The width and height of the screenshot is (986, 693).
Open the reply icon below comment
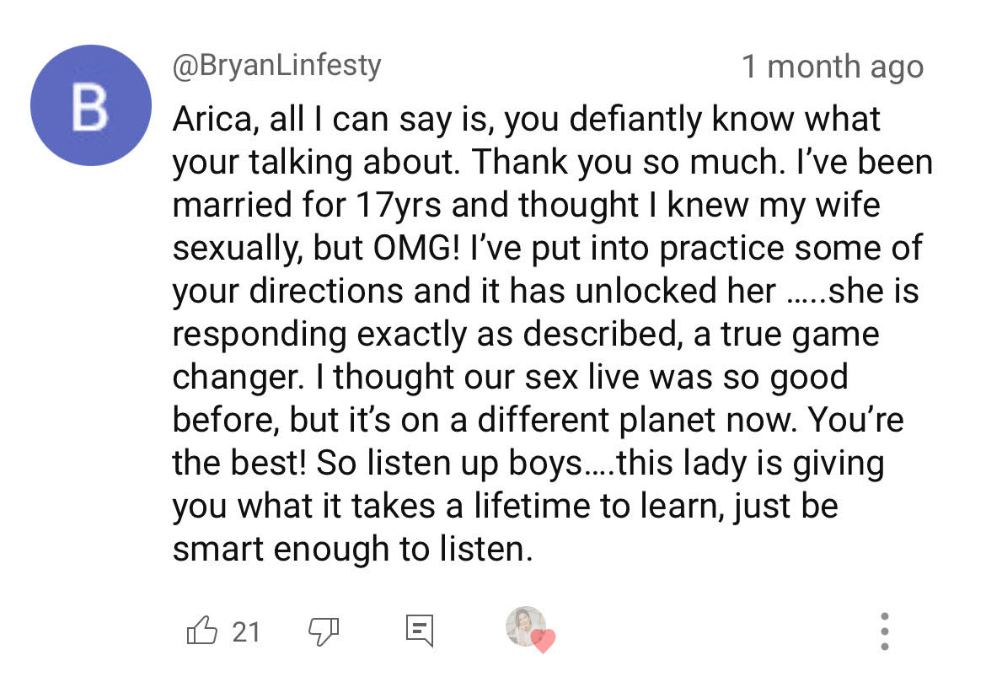(x=420, y=630)
